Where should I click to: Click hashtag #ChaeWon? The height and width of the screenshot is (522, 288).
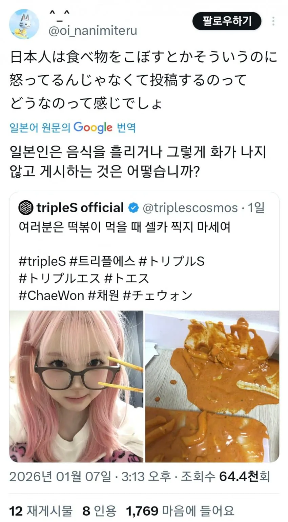tap(51, 295)
